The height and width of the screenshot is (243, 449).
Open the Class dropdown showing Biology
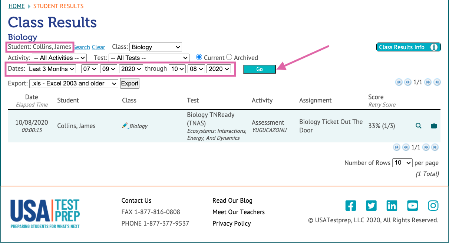click(x=156, y=47)
